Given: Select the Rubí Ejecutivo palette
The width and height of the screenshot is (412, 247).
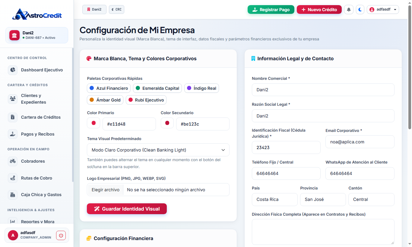Looking at the screenshot, I should pos(146,100).
